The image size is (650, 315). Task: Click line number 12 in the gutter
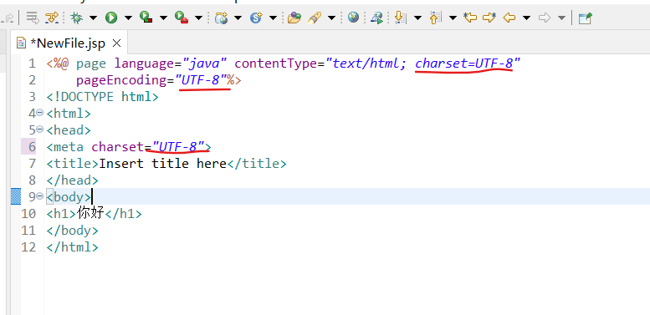[x=28, y=247]
